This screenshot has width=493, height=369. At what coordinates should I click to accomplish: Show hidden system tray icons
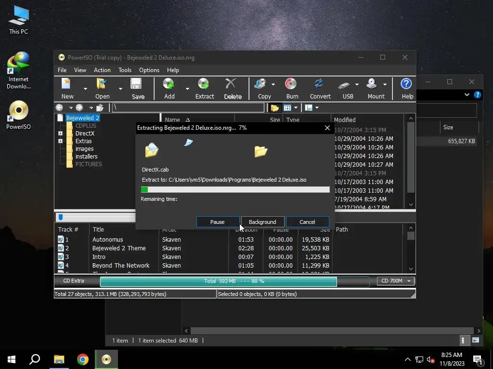tap(407, 359)
